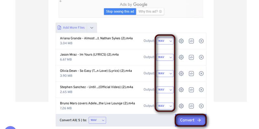Open settings gear for Stephen Sanchez file
This screenshot has height=129, width=259.
point(181,90)
